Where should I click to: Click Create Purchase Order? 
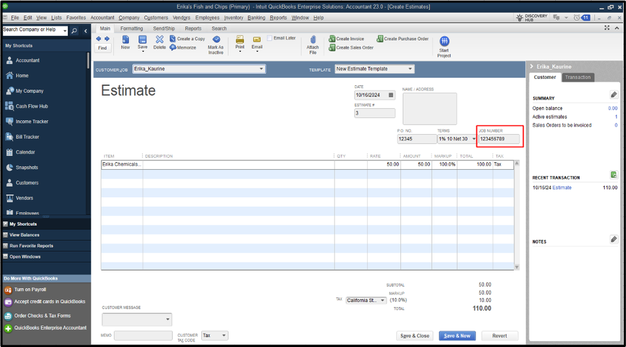402,39
